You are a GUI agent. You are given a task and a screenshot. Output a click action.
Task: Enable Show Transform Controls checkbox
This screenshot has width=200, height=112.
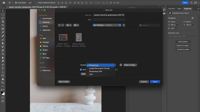pyautogui.click(x=37, y=3)
